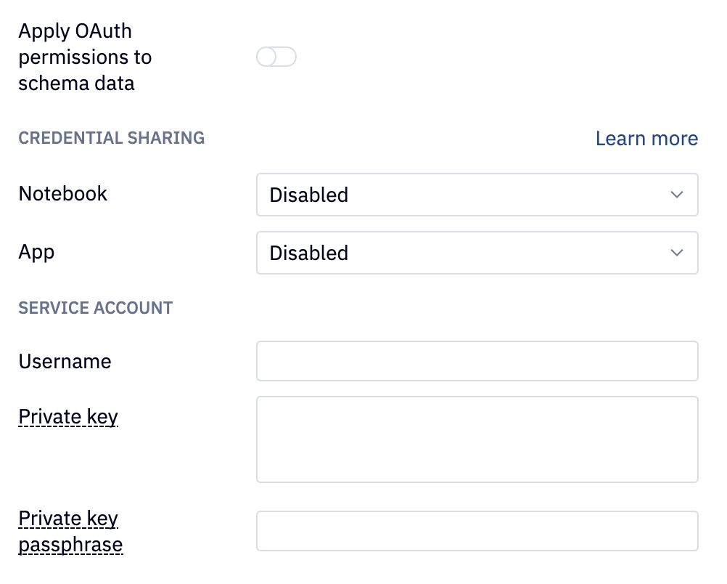Open credential sharing documentation via Learn more
727x584 pixels.
pos(646,138)
